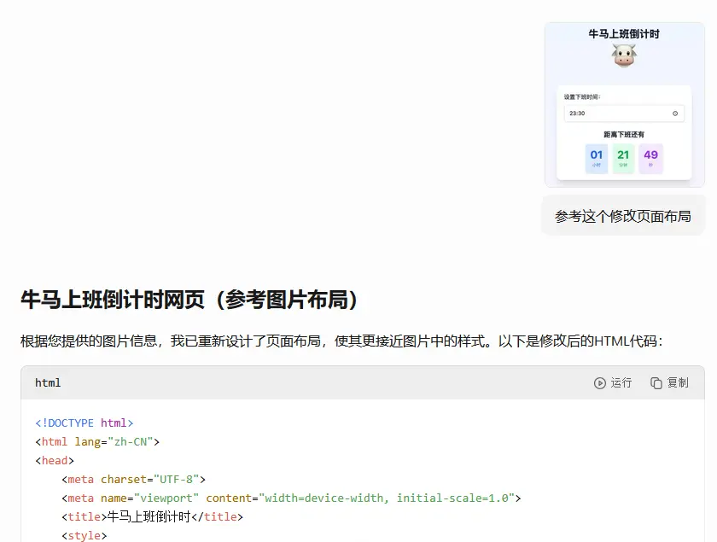The width and height of the screenshot is (717, 542).
Task: Click the 运行 label to run the code
Action: [x=621, y=383]
